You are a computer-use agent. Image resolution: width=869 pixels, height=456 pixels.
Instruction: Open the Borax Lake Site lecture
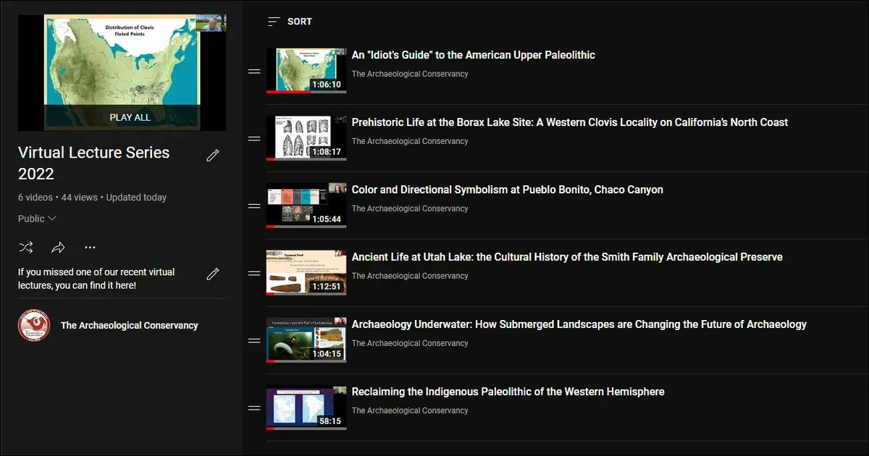[569, 122]
